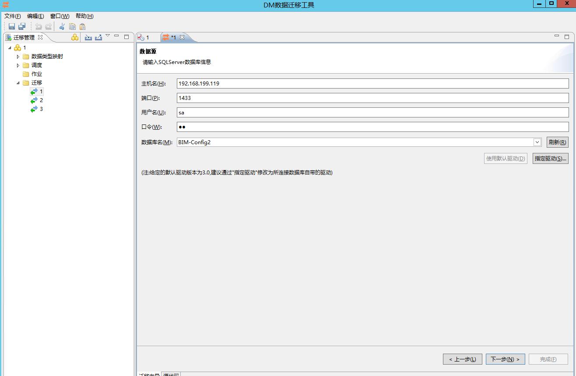Click the Paste clipboard icon
This screenshot has width=576, height=376.
coord(82,26)
